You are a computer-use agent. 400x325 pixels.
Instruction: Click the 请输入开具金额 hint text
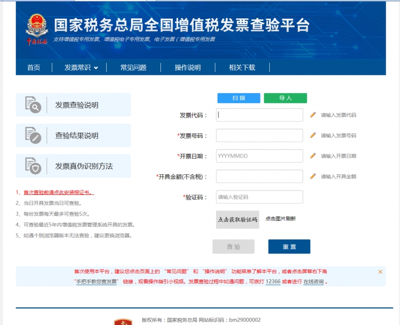pyautogui.click(x=339, y=176)
